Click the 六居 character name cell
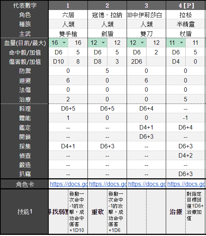 (68, 15)
